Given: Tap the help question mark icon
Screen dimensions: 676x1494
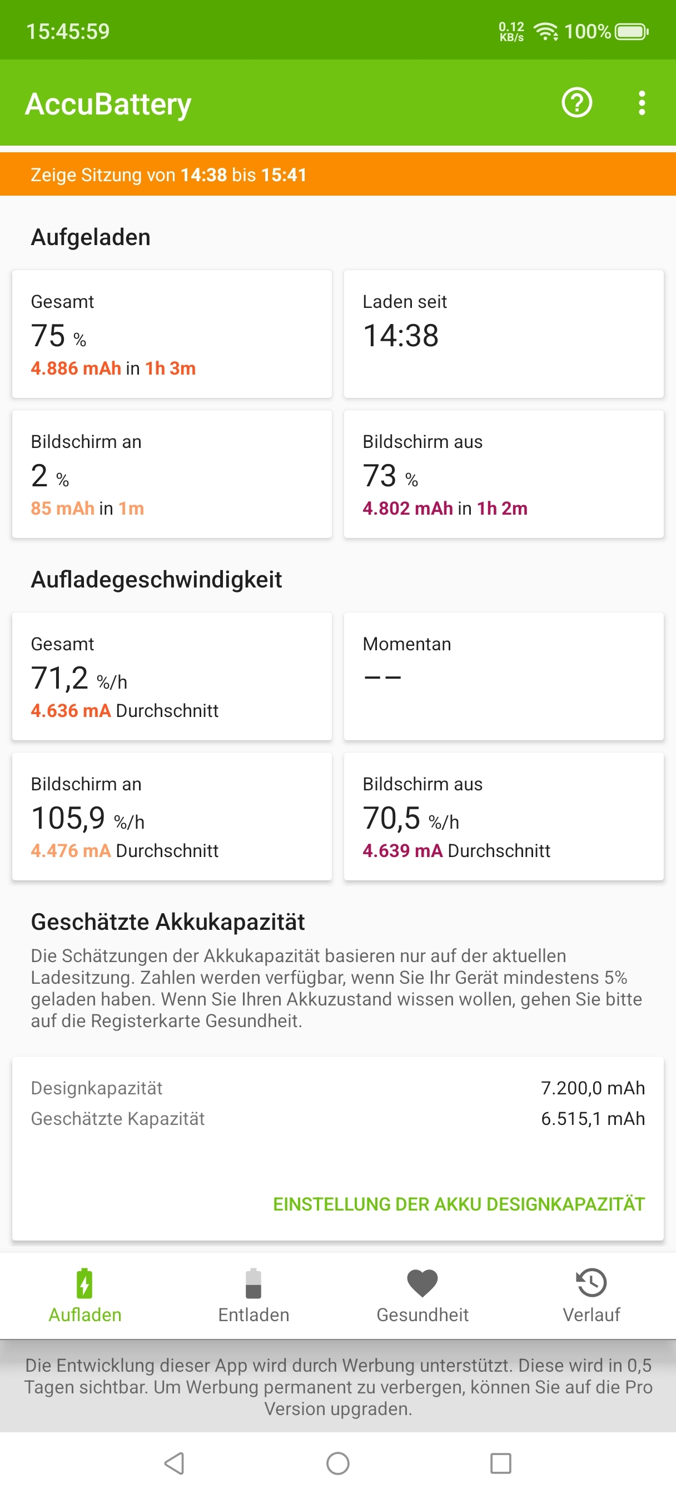Looking at the screenshot, I should click(x=576, y=103).
